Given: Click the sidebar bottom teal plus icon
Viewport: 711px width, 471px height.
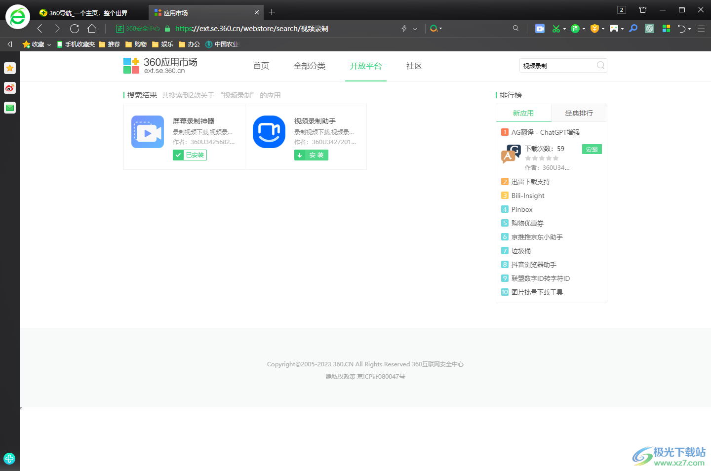Looking at the screenshot, I should (x=9, y=459).
